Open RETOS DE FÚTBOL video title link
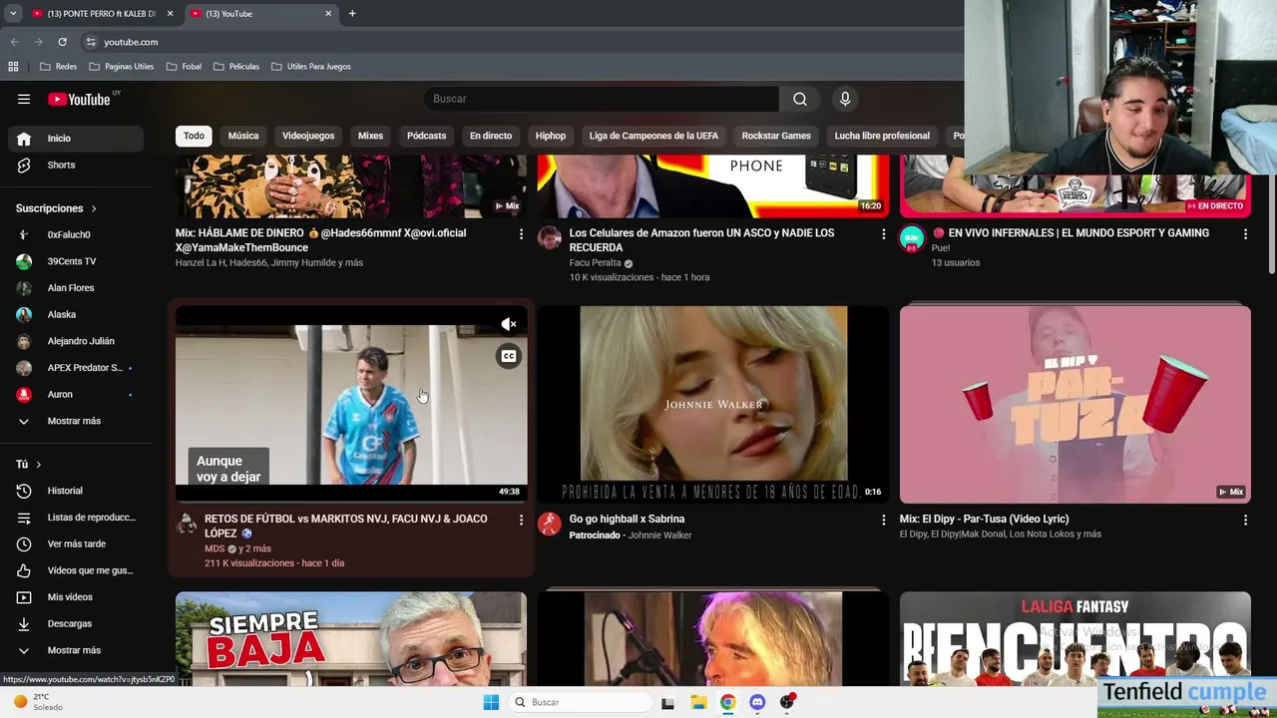Screen dimensions: 1277x718 [346, 526]
